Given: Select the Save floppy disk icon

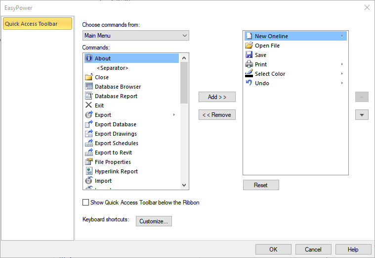Looking at the screenshot, I should click(249, 55).
